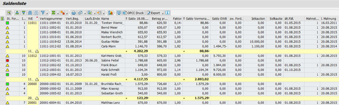
Task: Sort the list in ascending order
Action: pyautogui.click(x=17, y=13)
